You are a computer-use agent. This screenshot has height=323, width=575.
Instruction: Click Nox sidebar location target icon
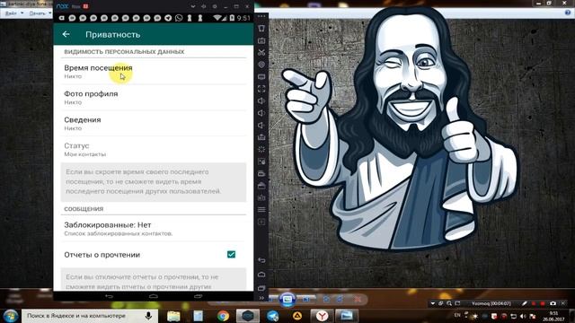(261, 65)
